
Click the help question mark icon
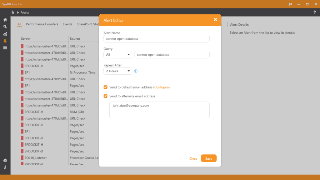315,12
